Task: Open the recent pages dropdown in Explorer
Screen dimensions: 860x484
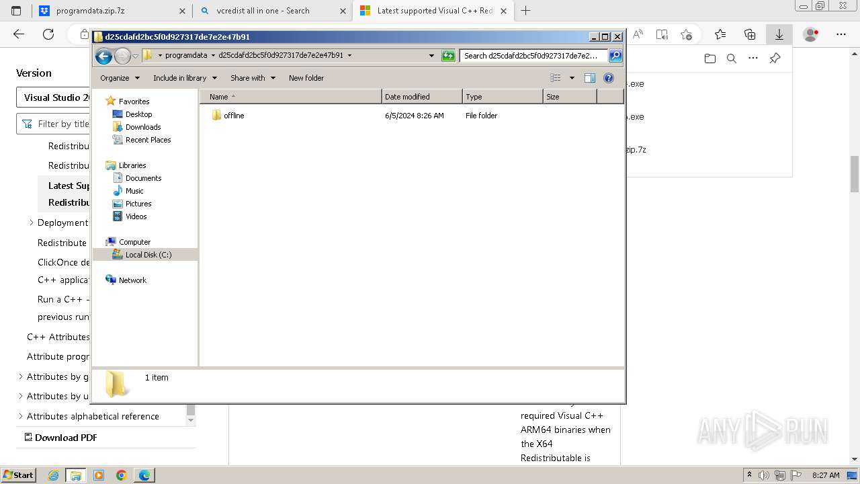Action: pos(135,56)
